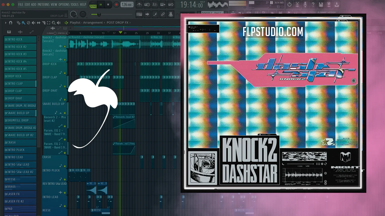Mute the INTRO PLUCK playlist track
This screenshot has width=385, height=216.
pyautogui.click(x=65, y=179)
